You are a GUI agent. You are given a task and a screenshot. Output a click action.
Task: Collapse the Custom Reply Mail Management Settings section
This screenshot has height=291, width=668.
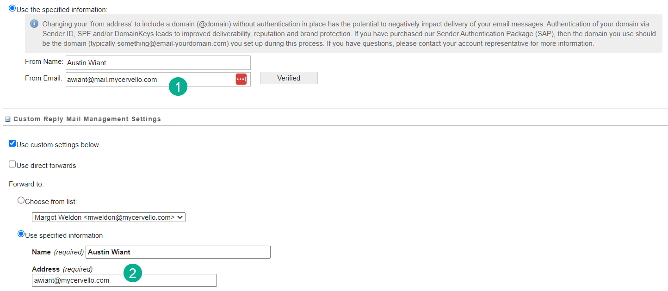coord(7,119)
